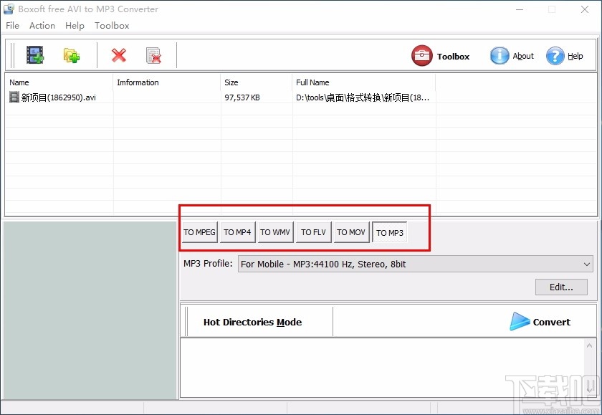Switch to the TO MP4 tab
The image size is (602, 415).
(x=237, y=232)
